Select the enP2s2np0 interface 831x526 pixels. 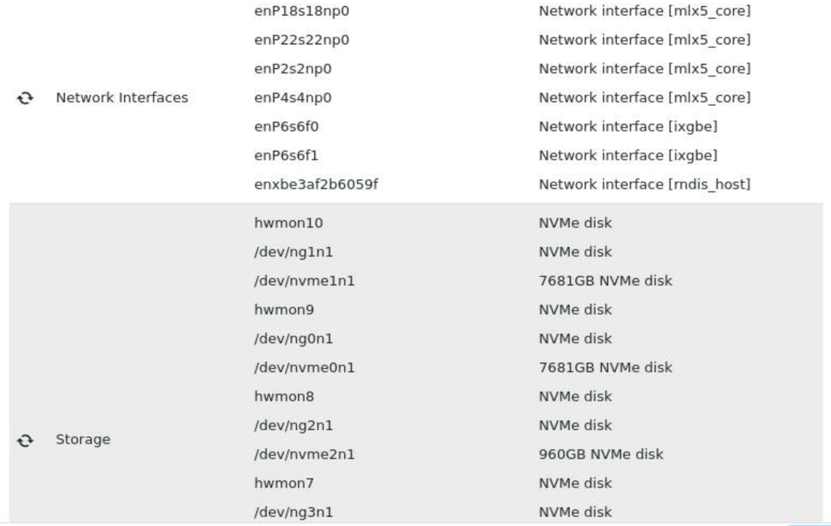[293, 69]
